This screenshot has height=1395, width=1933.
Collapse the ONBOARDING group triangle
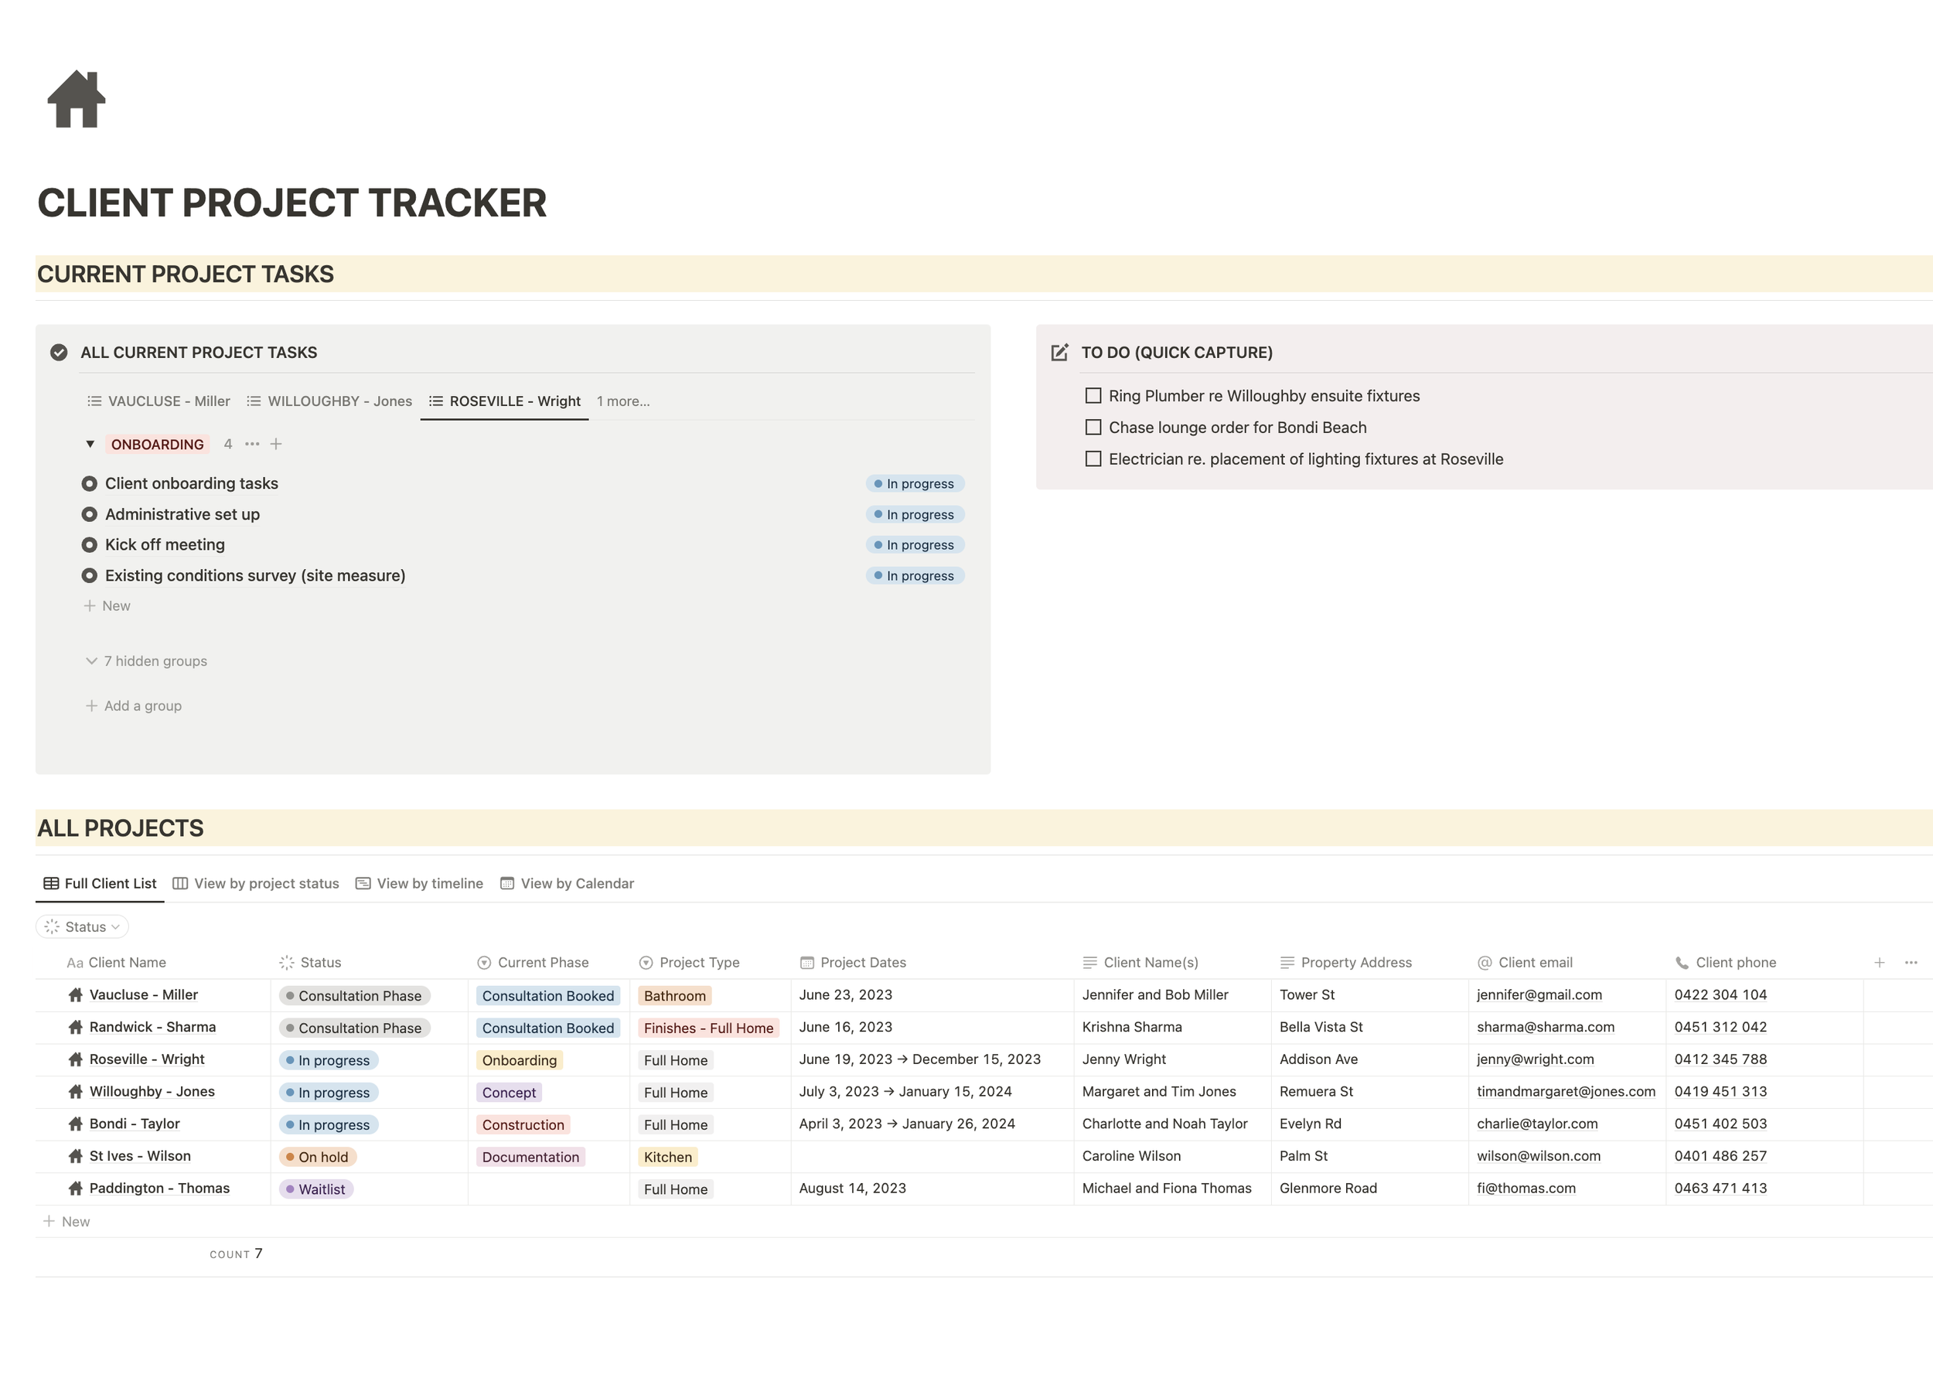[x=90, y=444]
